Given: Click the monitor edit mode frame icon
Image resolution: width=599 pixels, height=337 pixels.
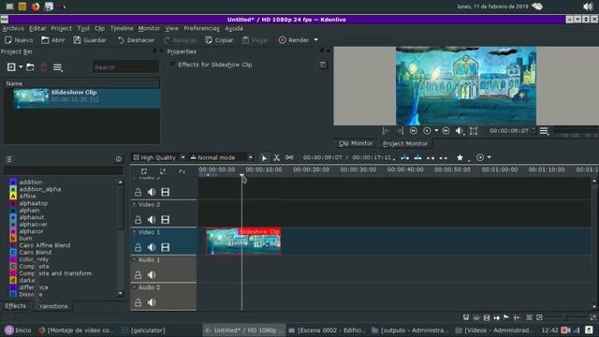Looking at the screenshot, I should point(474,131).
